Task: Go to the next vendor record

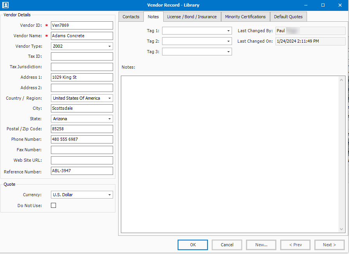Action: [x=329, y=245]
